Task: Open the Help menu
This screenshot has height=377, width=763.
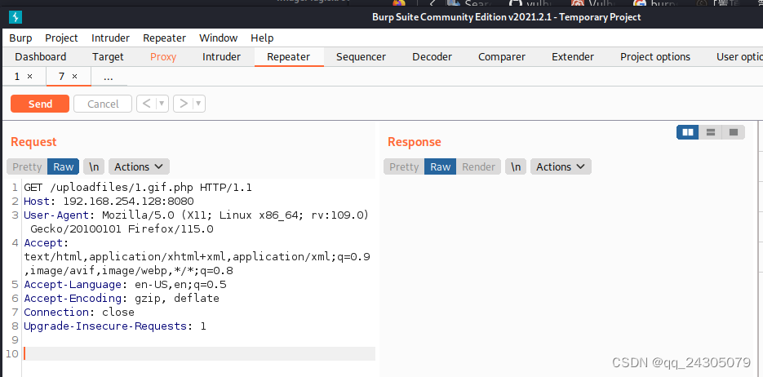Action: tap(262, 38)
